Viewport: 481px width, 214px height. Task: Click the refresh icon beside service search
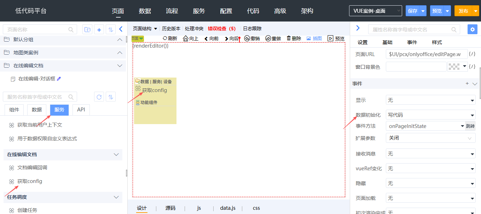(99, 97)
